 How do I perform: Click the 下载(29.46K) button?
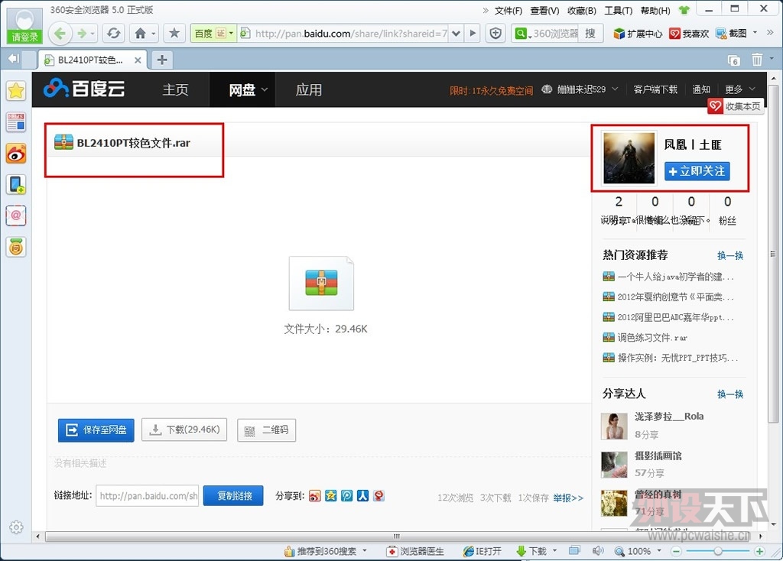tap(184, 430)
